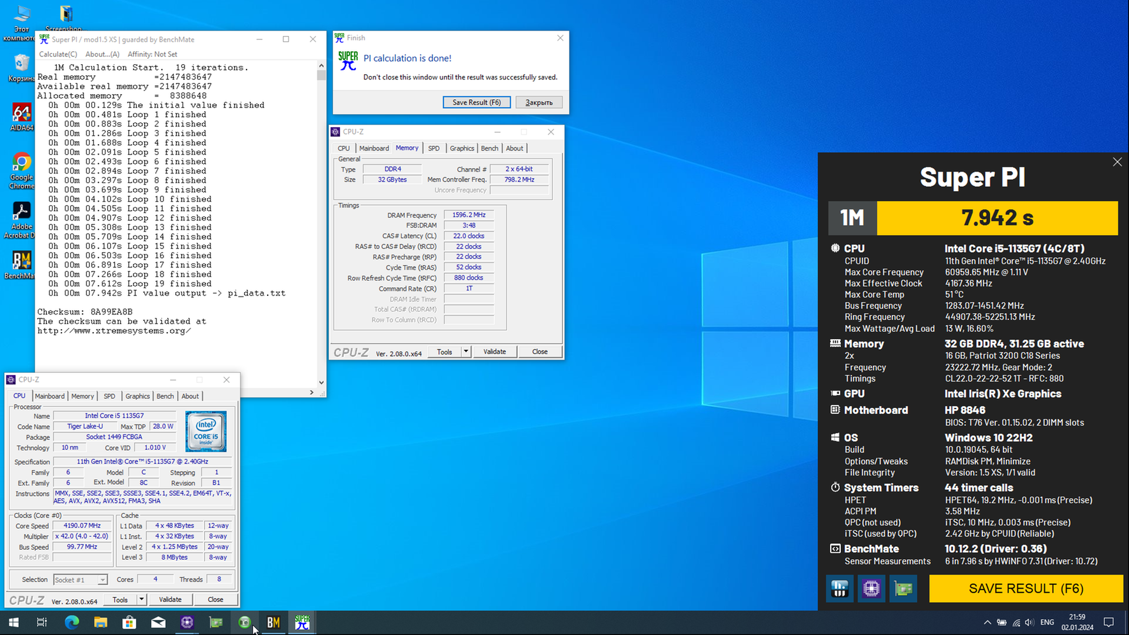Click Close button in CPU-Z CPU window
Viewport: 1129px width, 635px height.
(x=215, y=600)
